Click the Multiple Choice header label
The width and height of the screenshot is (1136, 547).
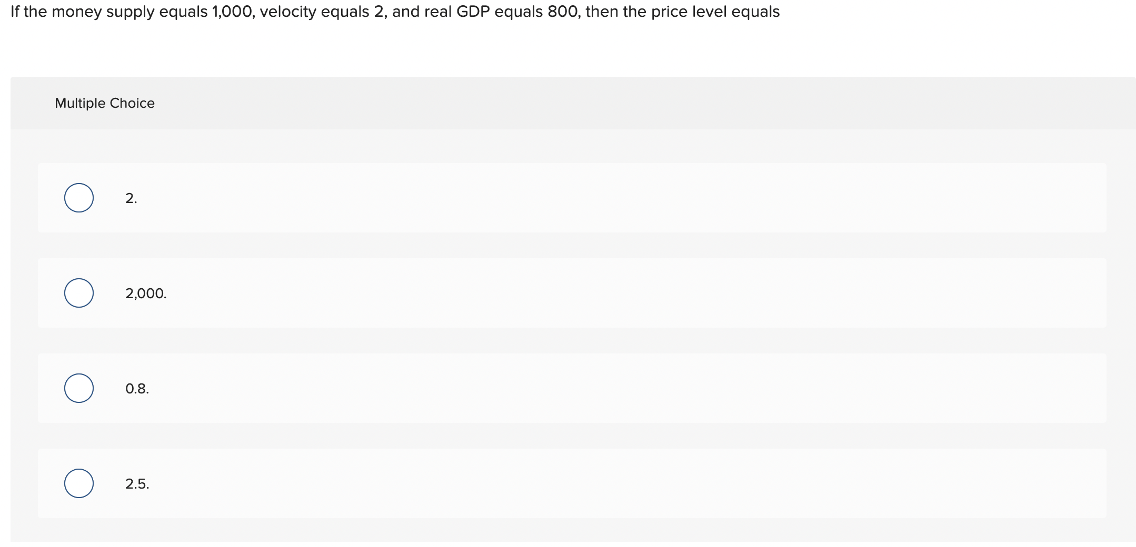pos(104,103)
